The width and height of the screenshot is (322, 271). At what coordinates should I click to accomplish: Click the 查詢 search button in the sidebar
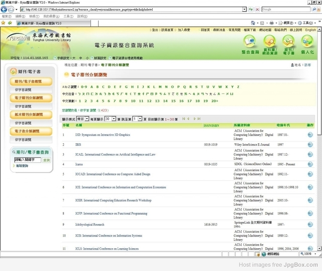pos(46,160)
